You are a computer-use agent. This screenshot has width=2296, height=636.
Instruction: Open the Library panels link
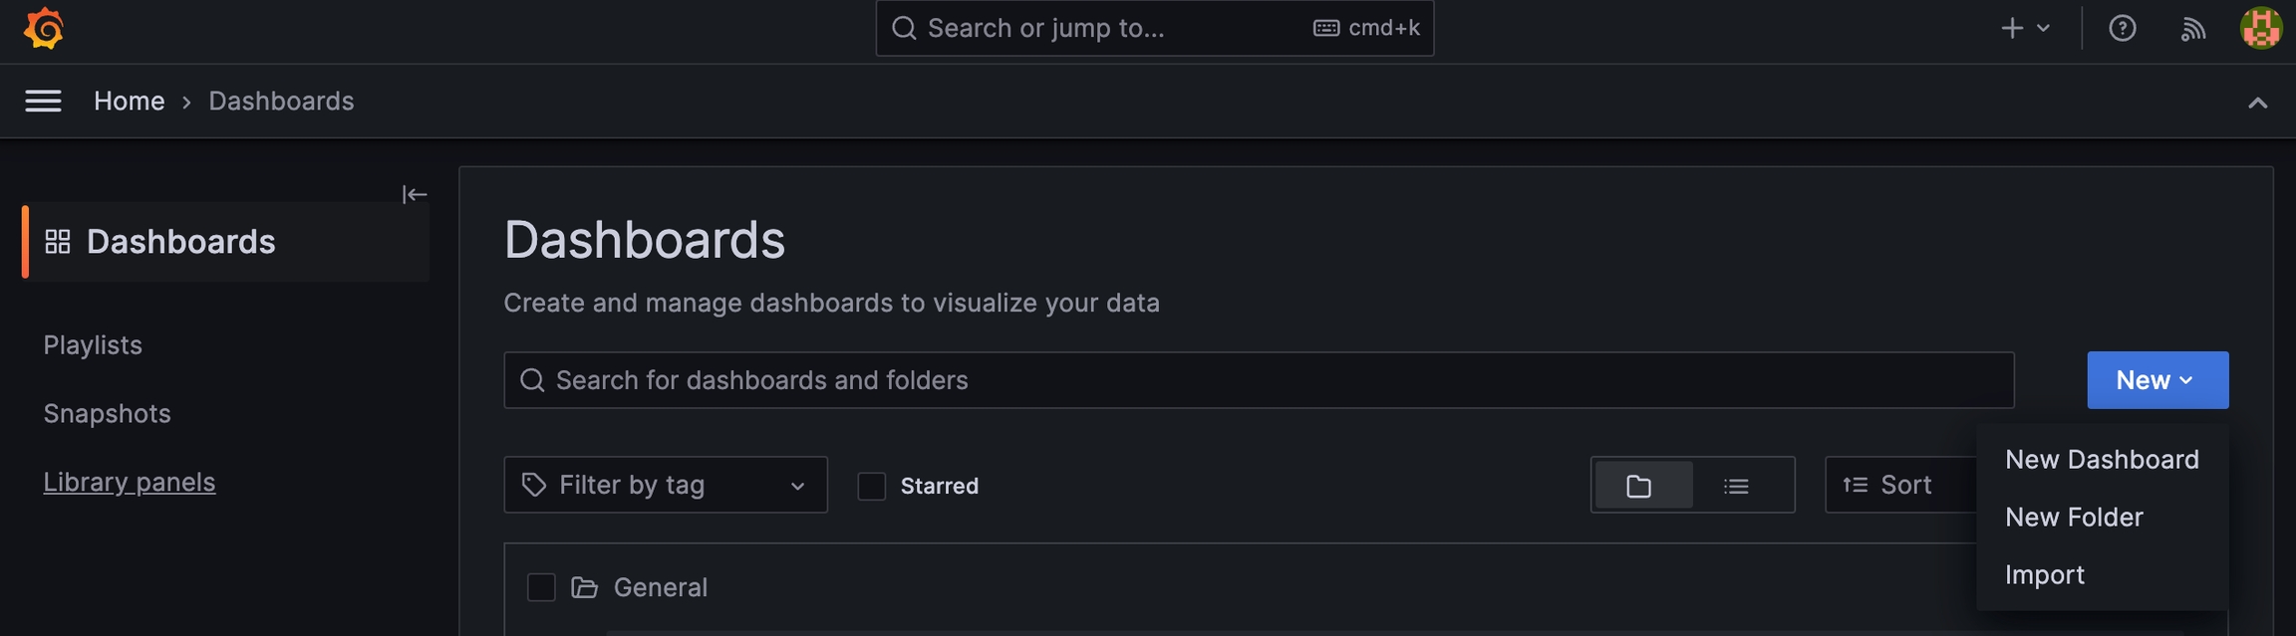tap(130, 482)
